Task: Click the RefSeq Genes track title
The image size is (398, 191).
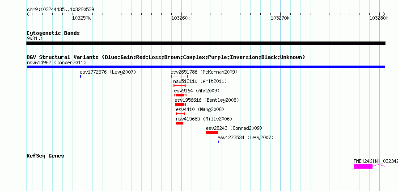Action: coord(45,156)
